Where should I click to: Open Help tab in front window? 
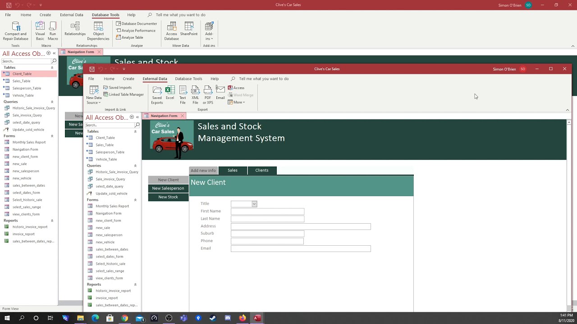(215, 79)
